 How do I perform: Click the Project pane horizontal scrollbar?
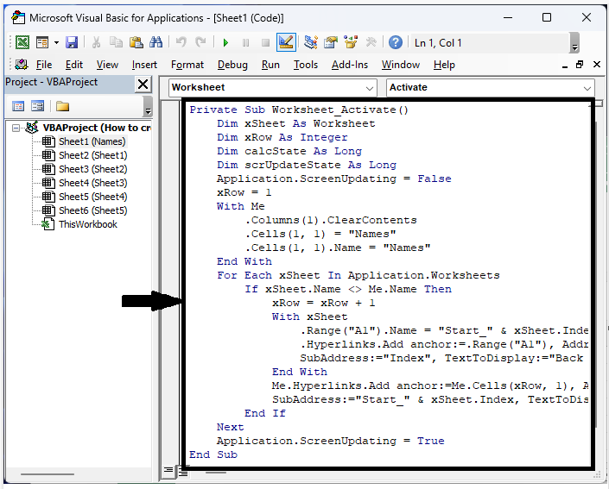47,473
